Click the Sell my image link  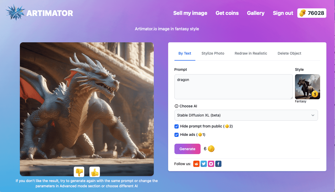click(190, 13)
